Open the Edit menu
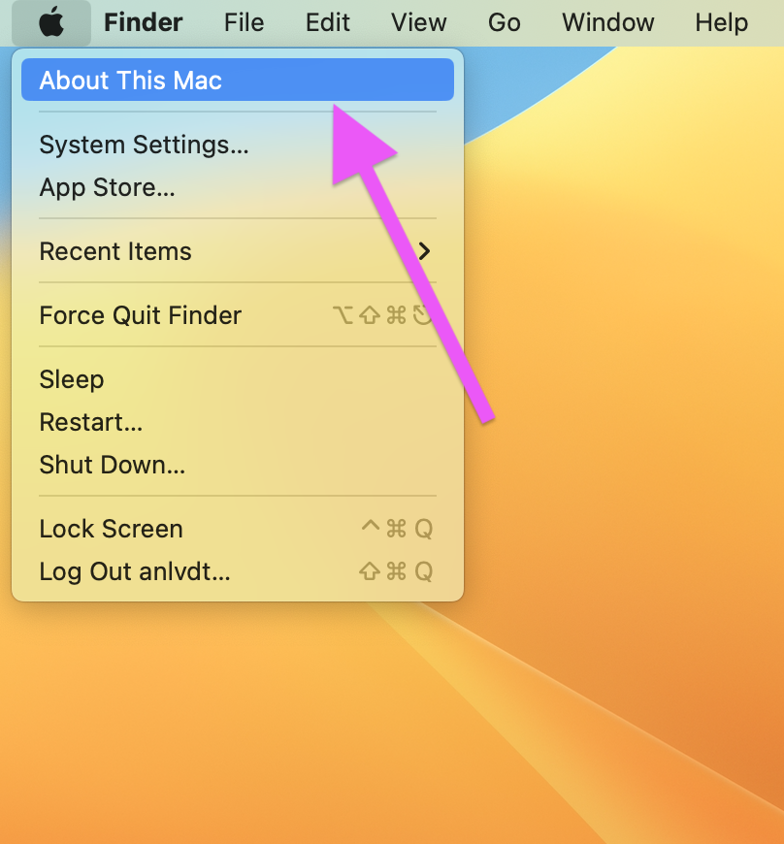This screenshot has width=784, height=844. click(327, 22)
